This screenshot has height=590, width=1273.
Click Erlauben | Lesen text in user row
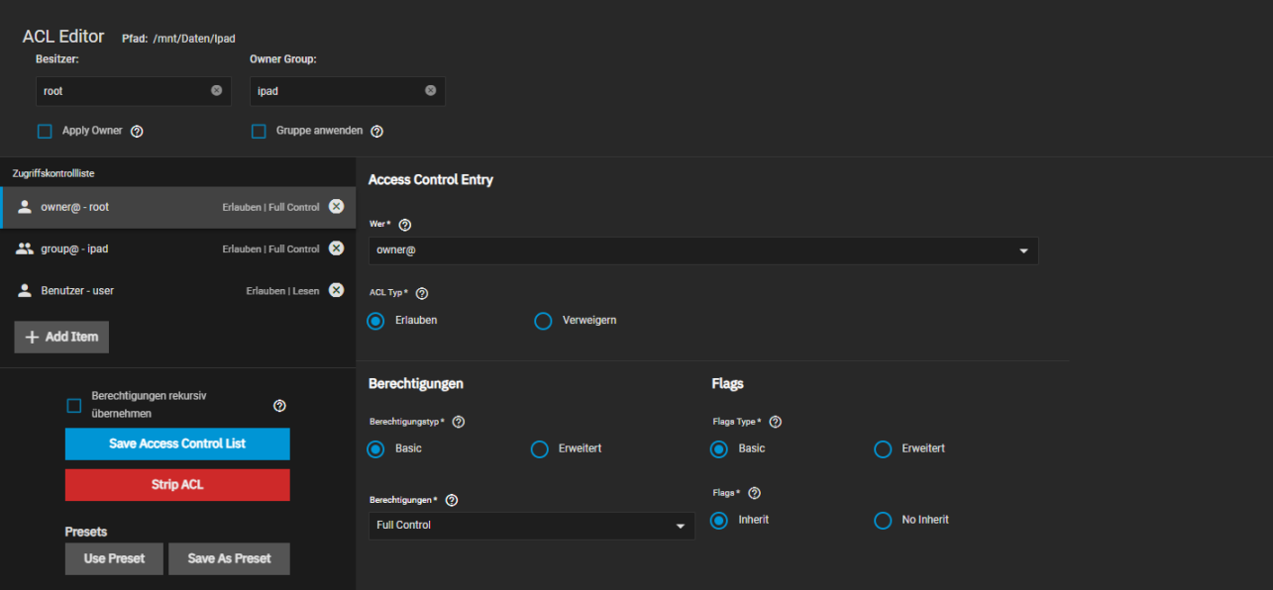click(x=283, y=291)
